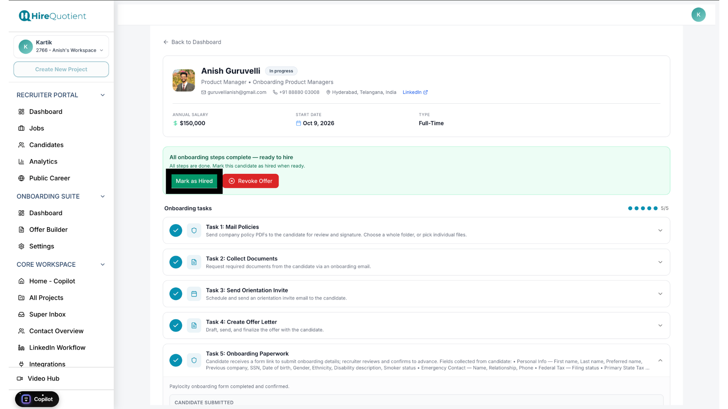Expand Task 4 Create Offer Letter chevron

pyautogui.click(x=660, y=326)
